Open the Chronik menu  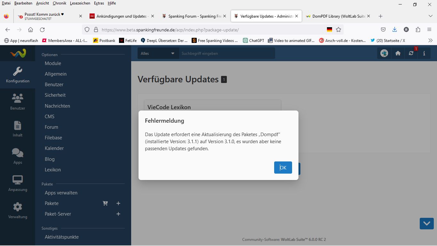59,3
